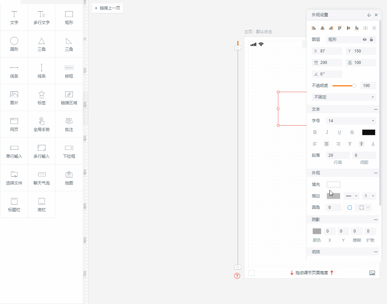Open the 填充 fill color swatch

point(334,184)
